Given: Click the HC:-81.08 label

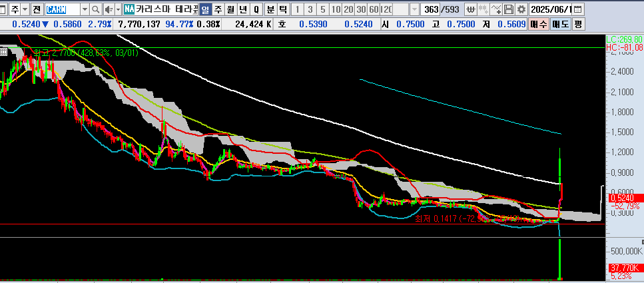Looking at the screenshot, I should (625, 47).
